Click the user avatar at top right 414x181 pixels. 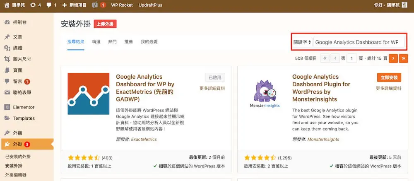[x=404, y=5]
